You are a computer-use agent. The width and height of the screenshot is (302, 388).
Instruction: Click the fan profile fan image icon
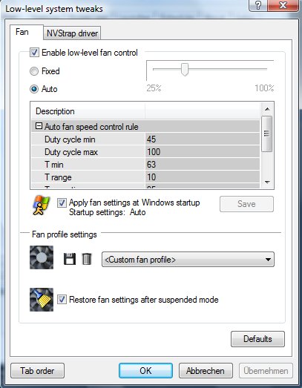(x=42, y=257)
